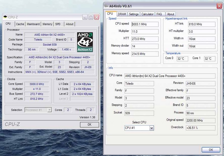Expand the Select CPU dropdown arrow
Image resolution: width=224 pixels, height=156 pixels.
151,128
